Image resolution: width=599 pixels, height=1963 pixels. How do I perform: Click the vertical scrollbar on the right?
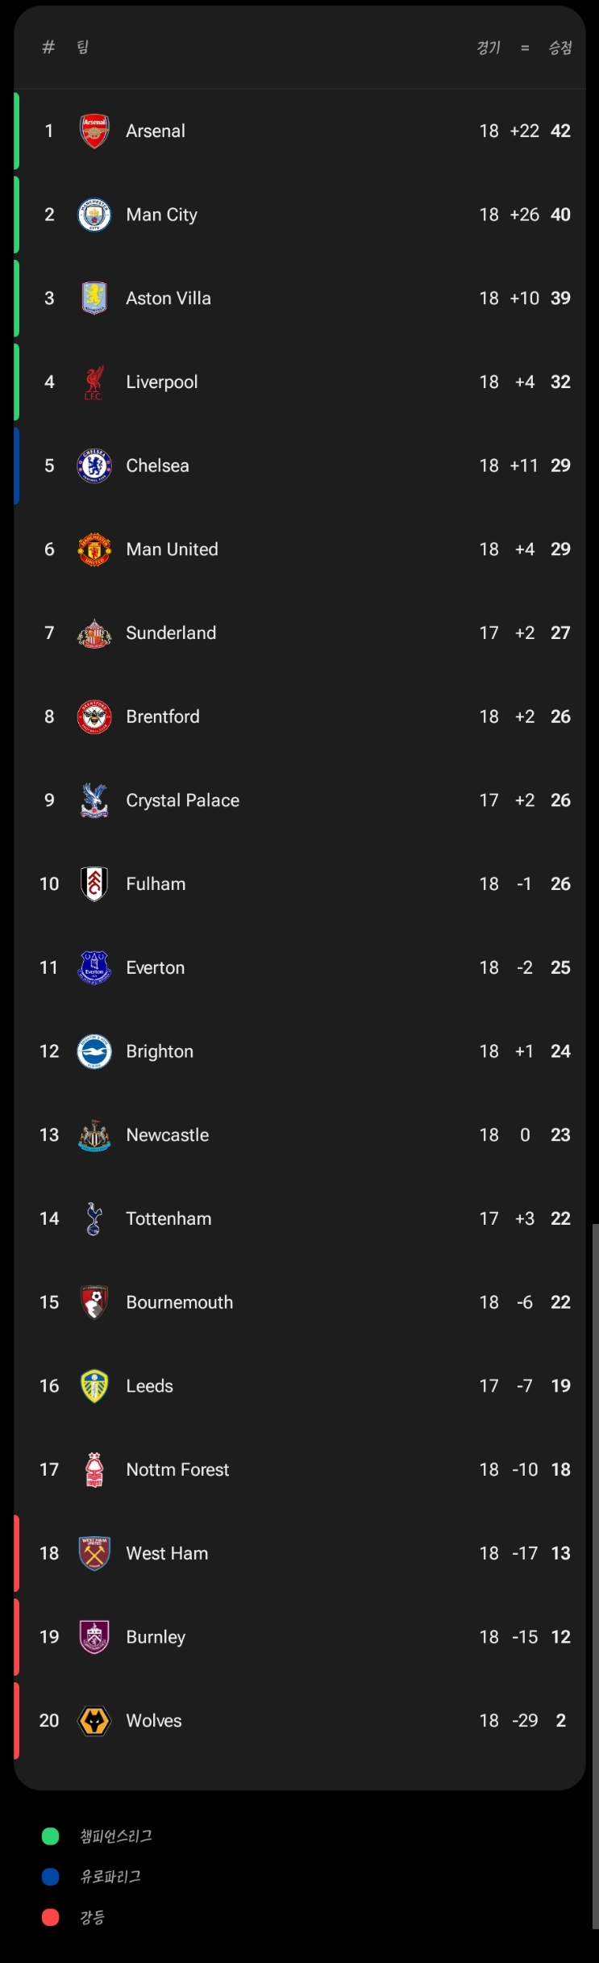tap(595, 1573)
